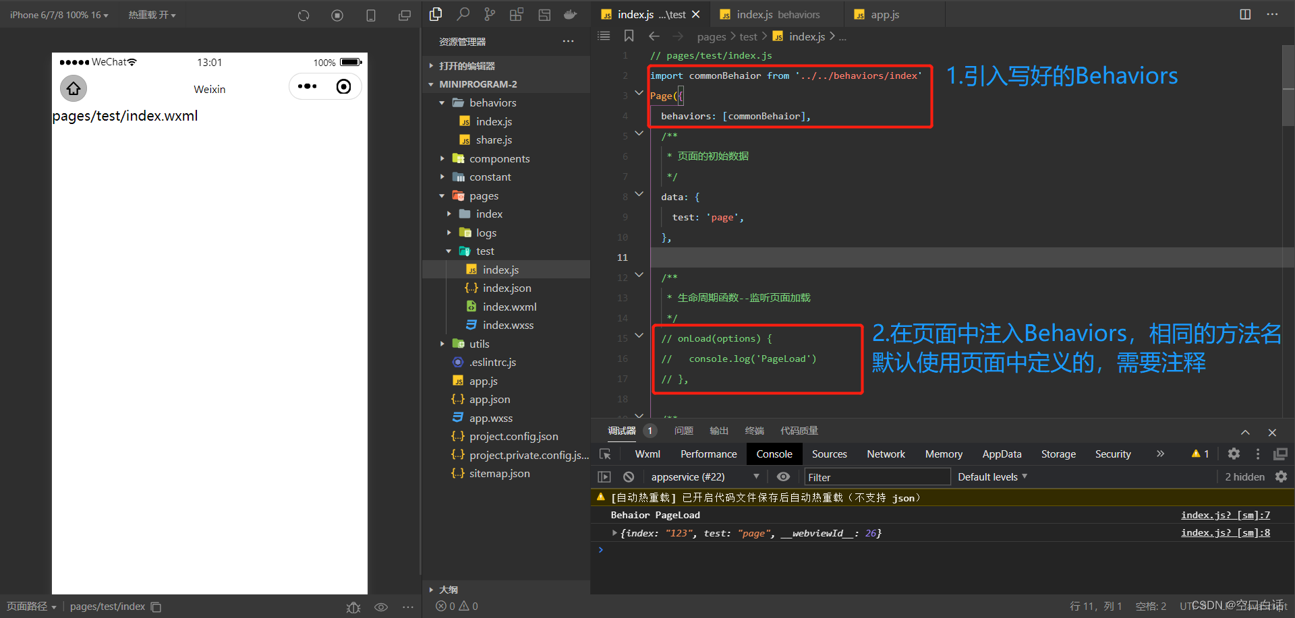Toggle the console sidebar icon
This screenshot has width=1295, height=618.
pos(604,476)
